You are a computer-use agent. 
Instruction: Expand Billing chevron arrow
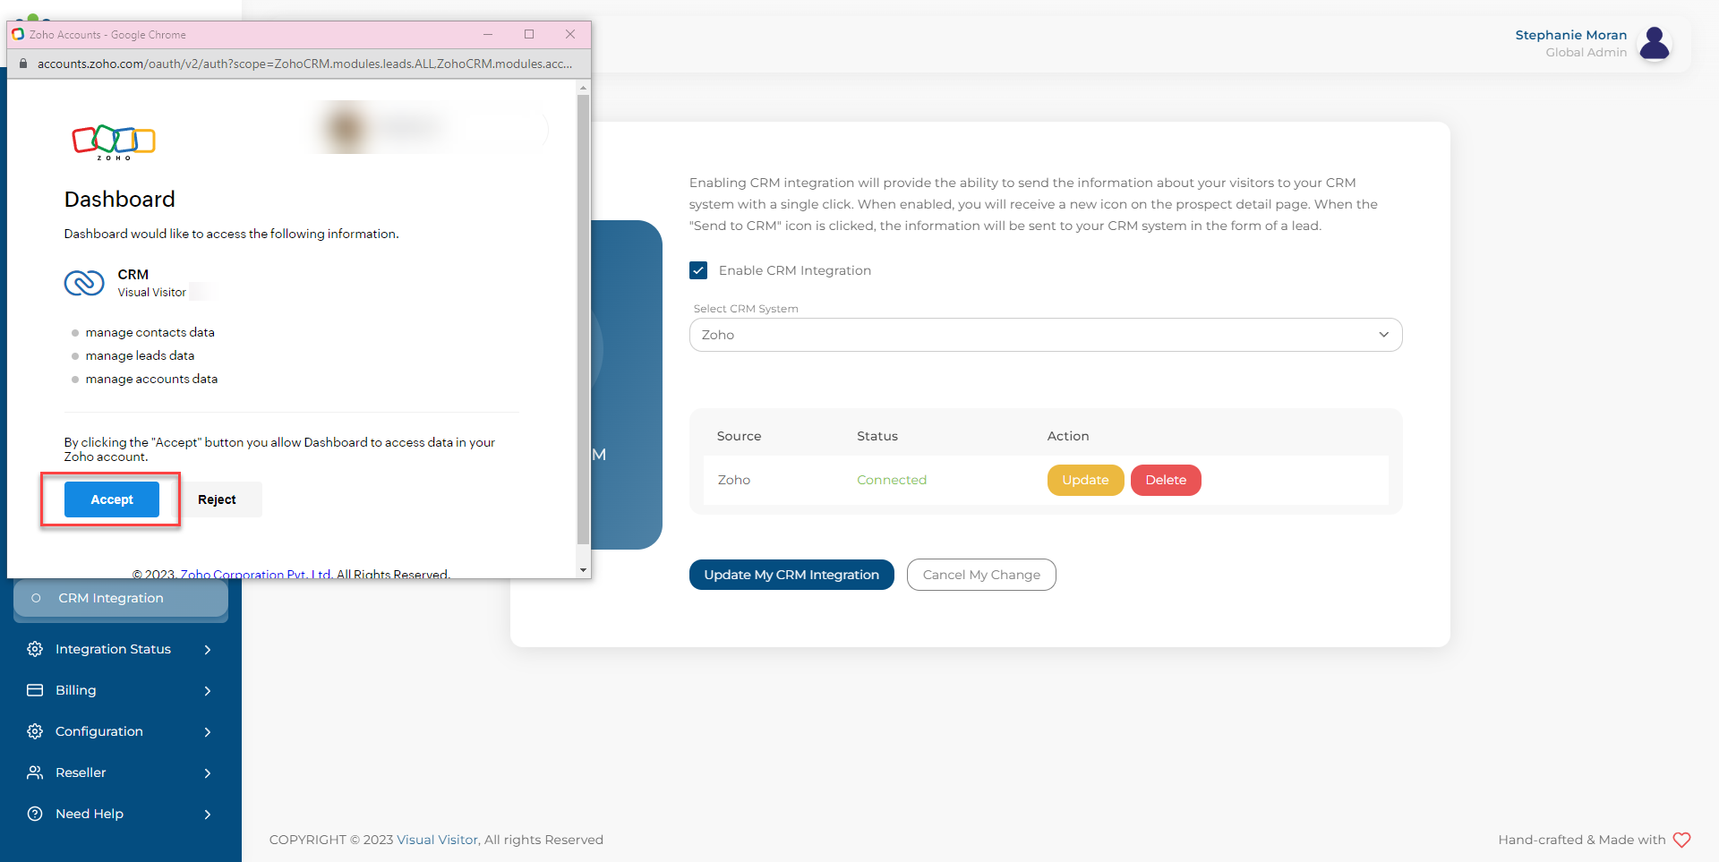click(208, 690)
